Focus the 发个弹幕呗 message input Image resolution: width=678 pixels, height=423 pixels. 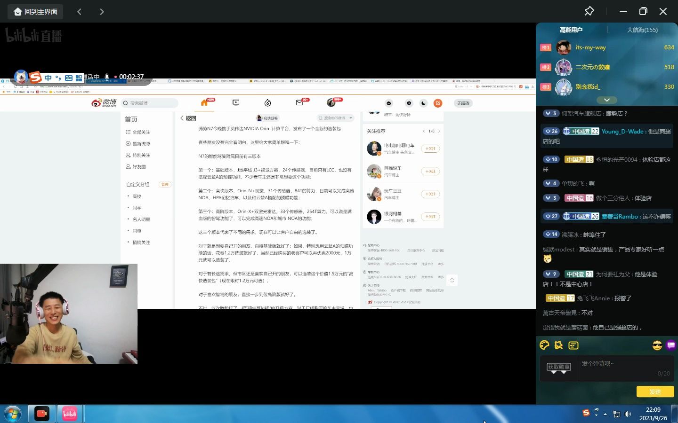coord(625,368)
